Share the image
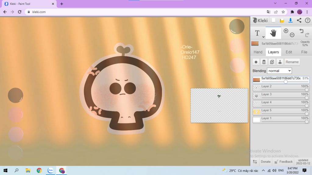The image size is (312, 175). [299, 20]
